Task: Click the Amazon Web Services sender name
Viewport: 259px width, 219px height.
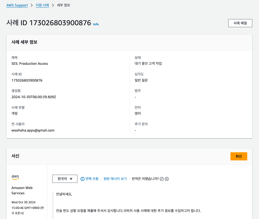Action: [22, 190]
